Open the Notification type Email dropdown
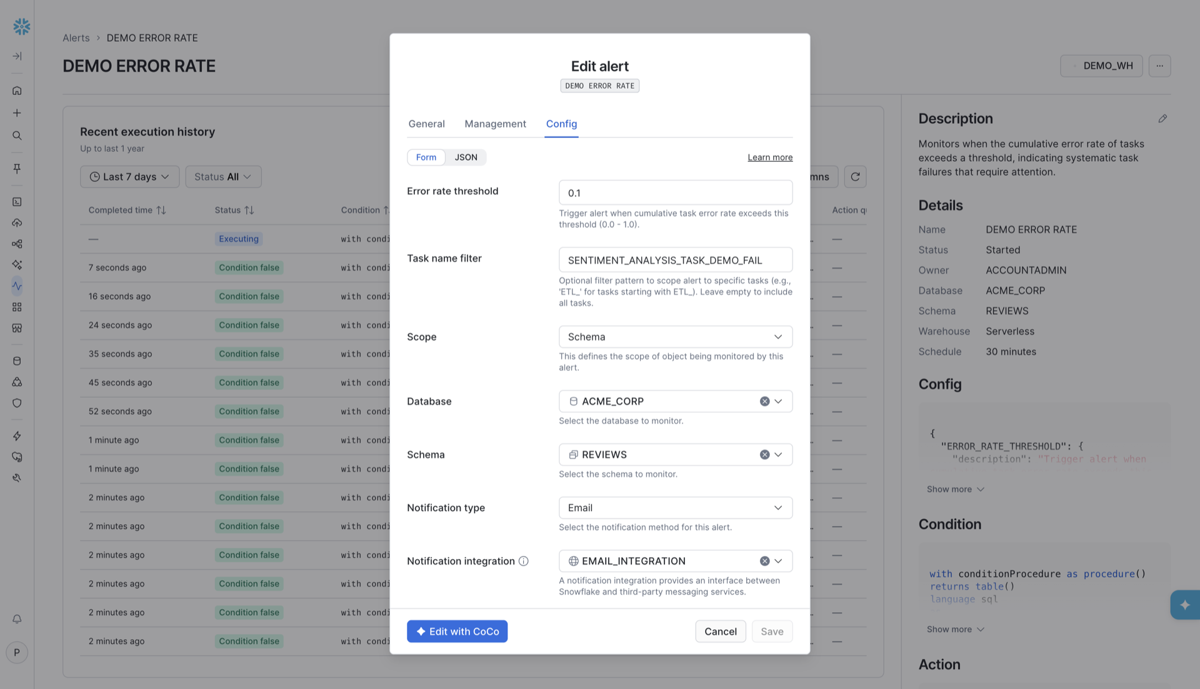Viewport: 1200px width, 689px height. [676, 508]
